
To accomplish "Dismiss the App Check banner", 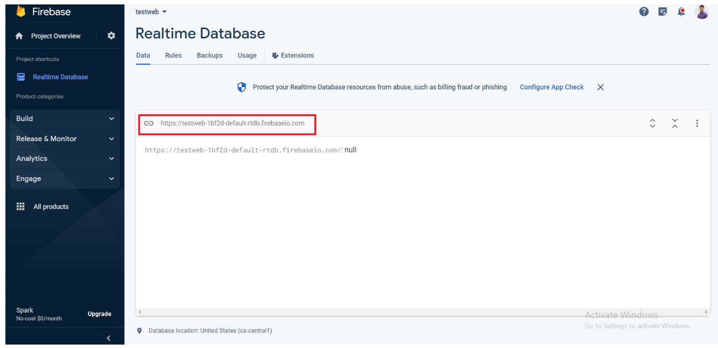I will [600, 87].
